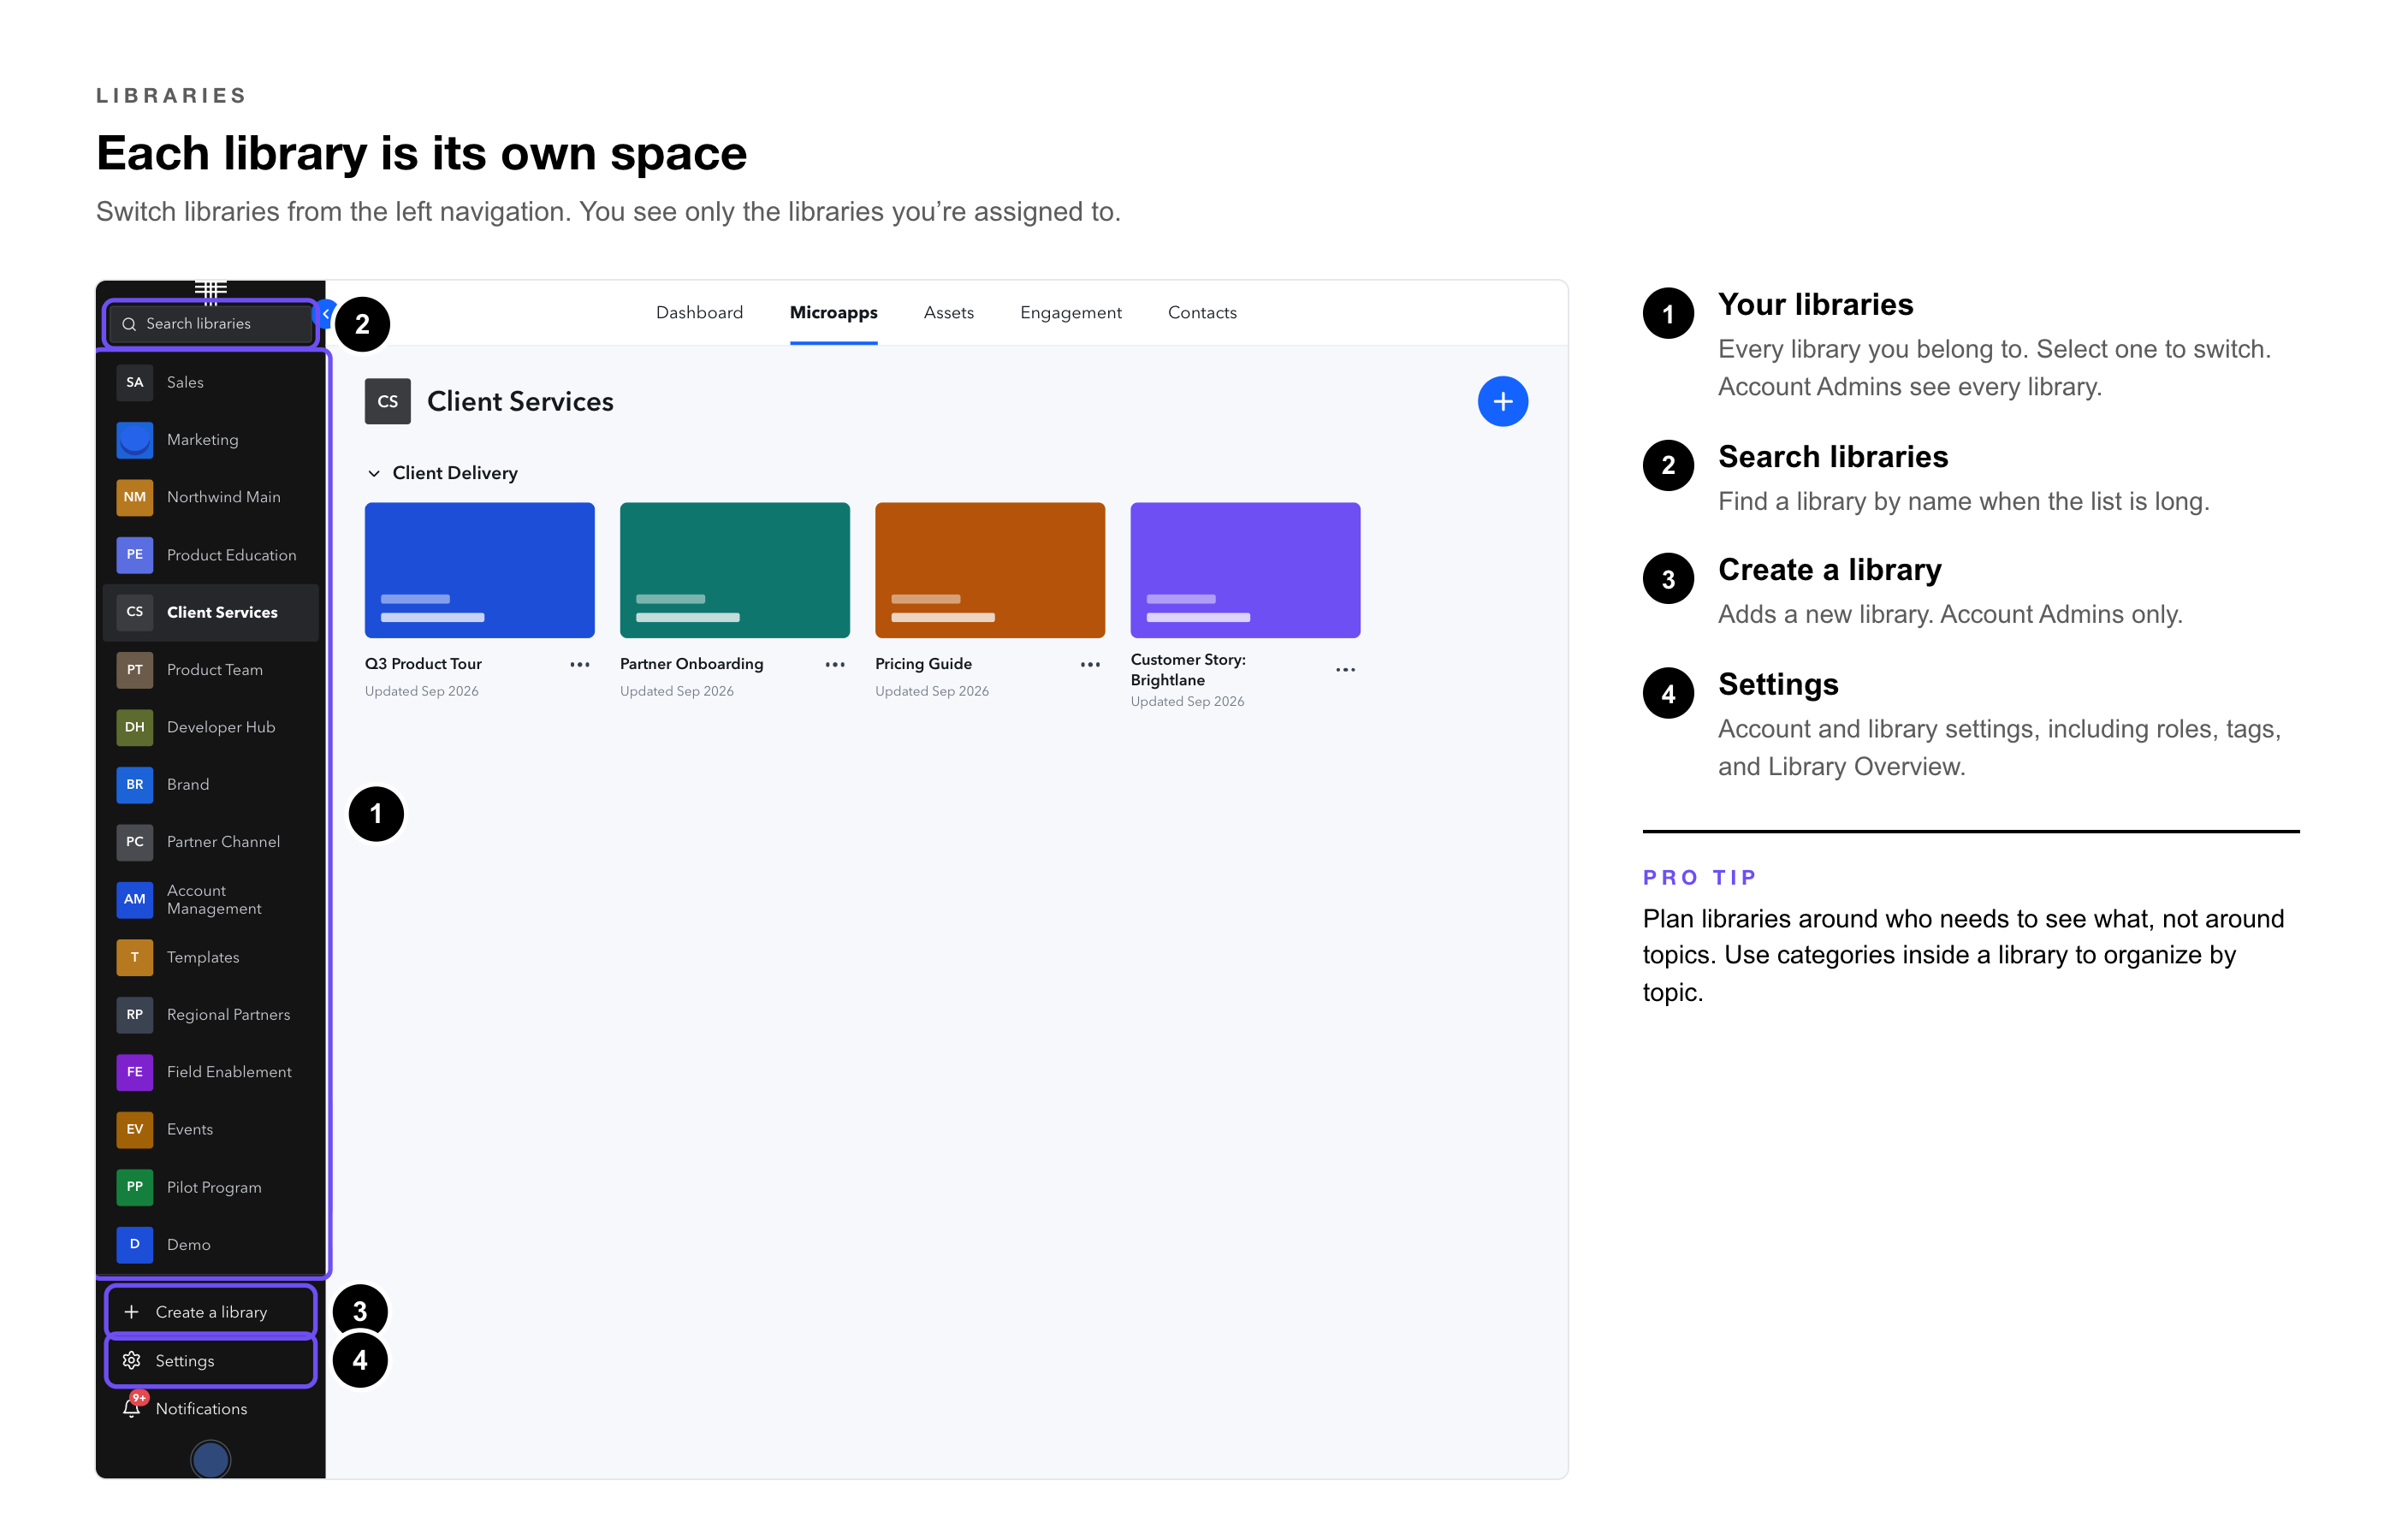Screen dimensions: 2396x1540
Task: Select the Account Management library
Action: (211, 899)
